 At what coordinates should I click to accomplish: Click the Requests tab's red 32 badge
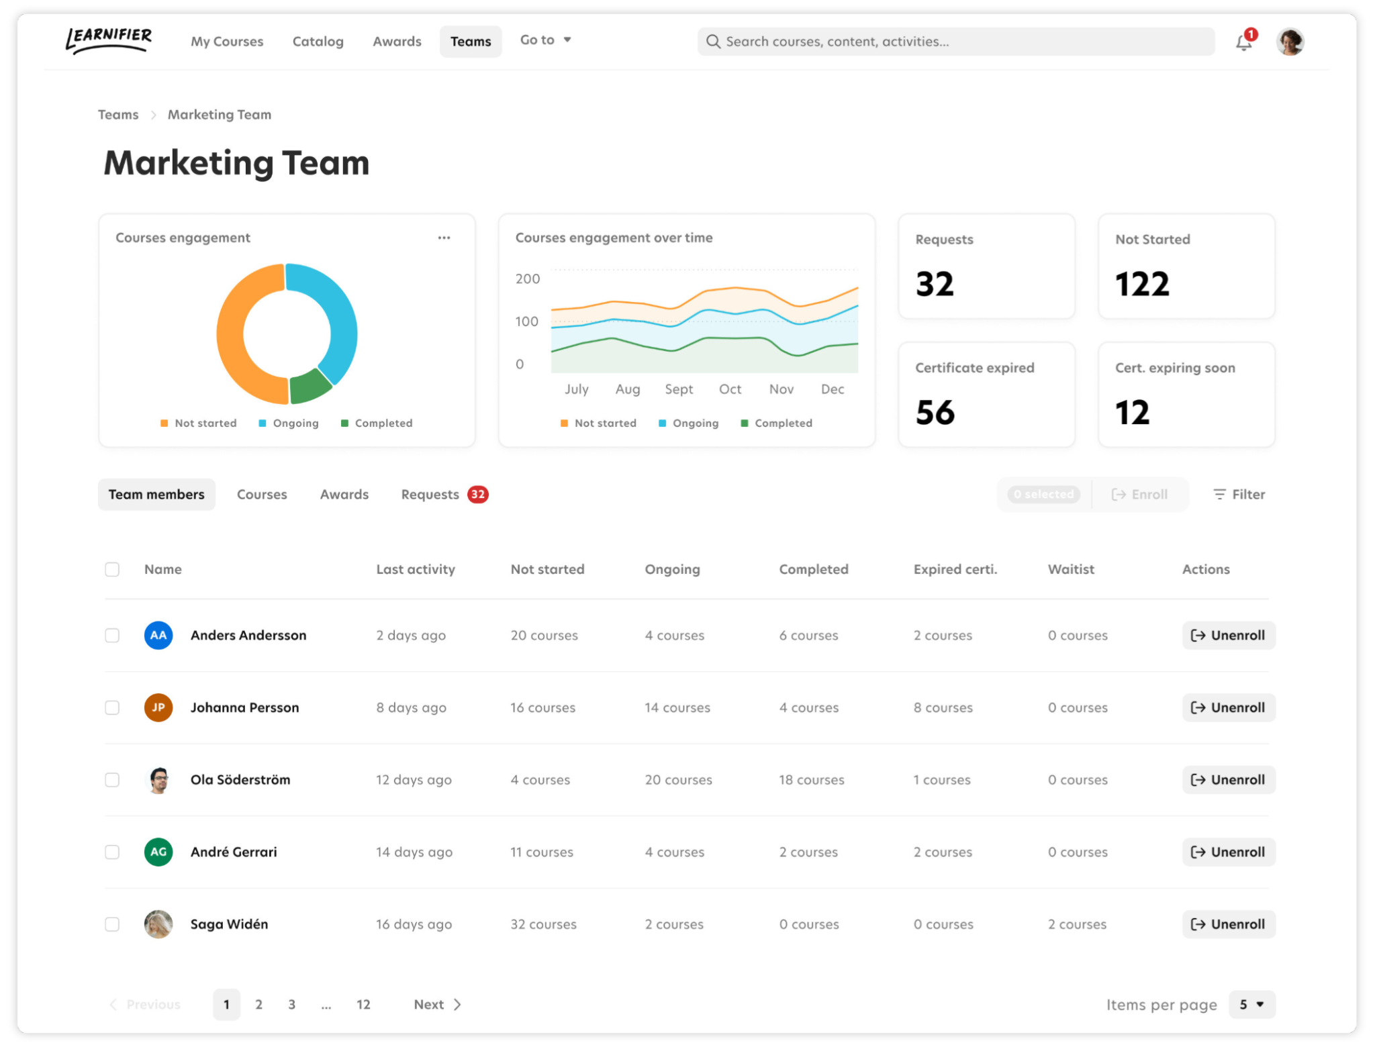click(478, 494)
